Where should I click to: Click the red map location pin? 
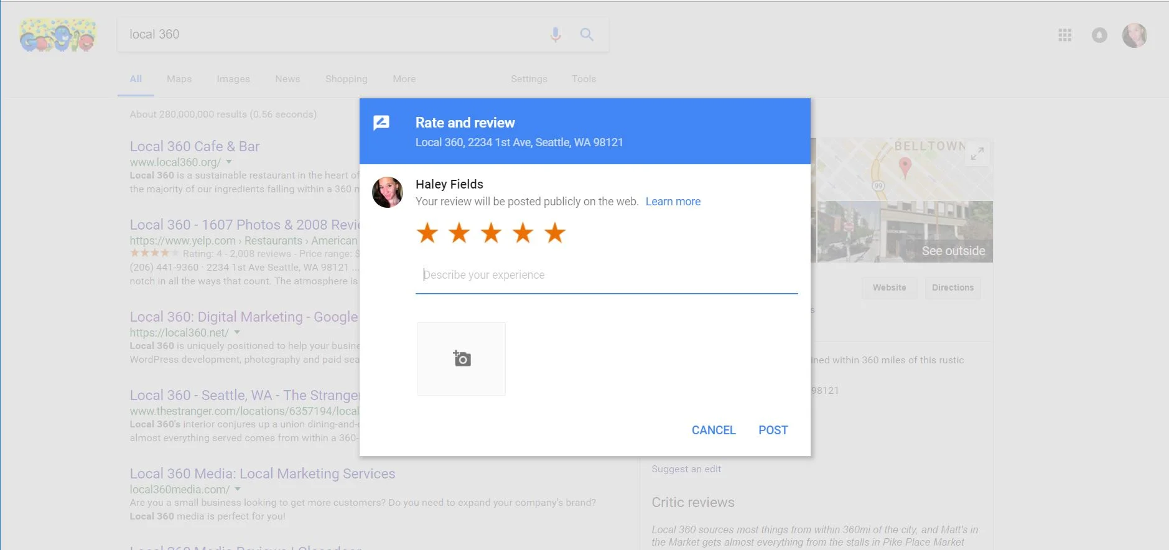(905, 167)
